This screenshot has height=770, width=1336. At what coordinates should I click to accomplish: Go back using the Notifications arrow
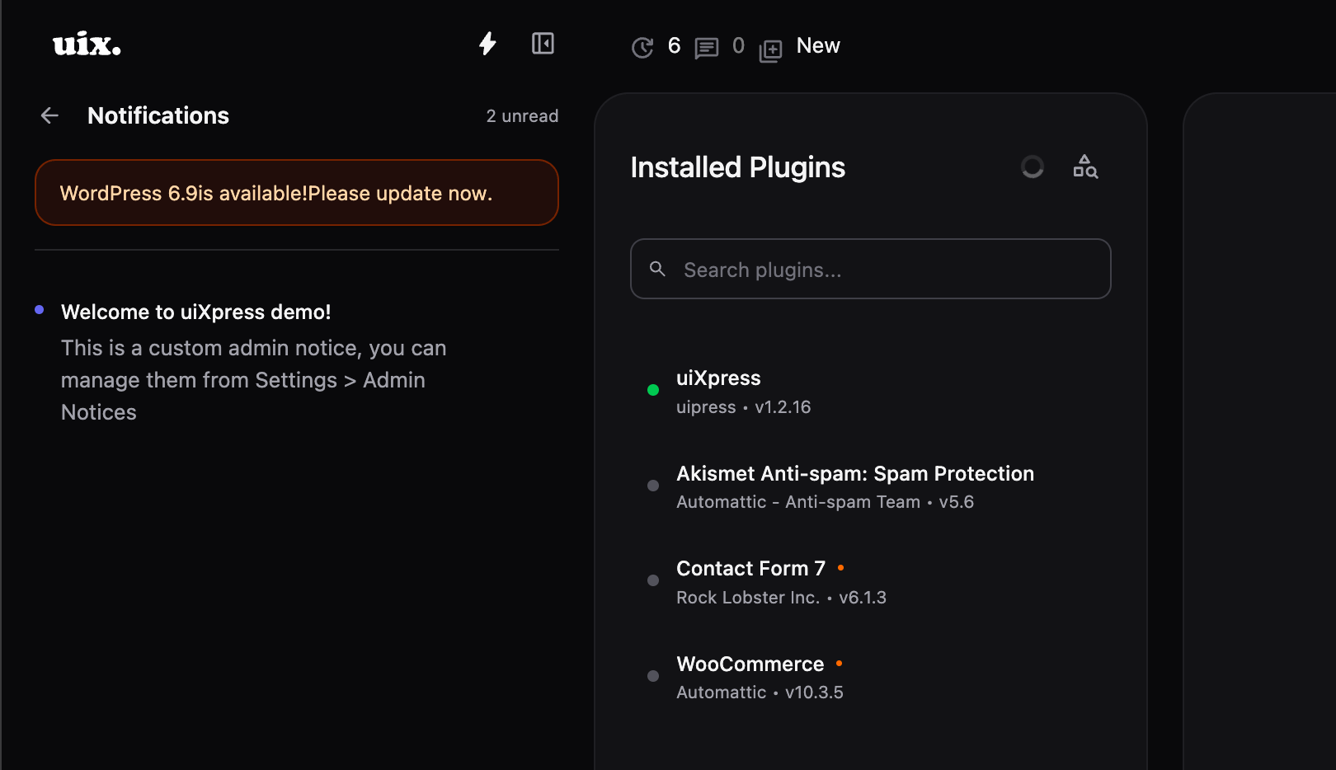[49, 115]
